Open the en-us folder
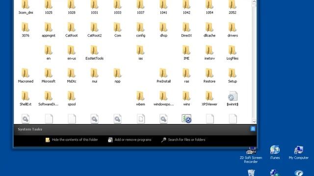 tap(72, 53)
